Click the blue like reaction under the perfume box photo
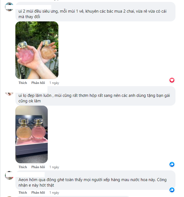Image resolution: width=184 pixels, height=197 pixels. click(x=172, y=164)
